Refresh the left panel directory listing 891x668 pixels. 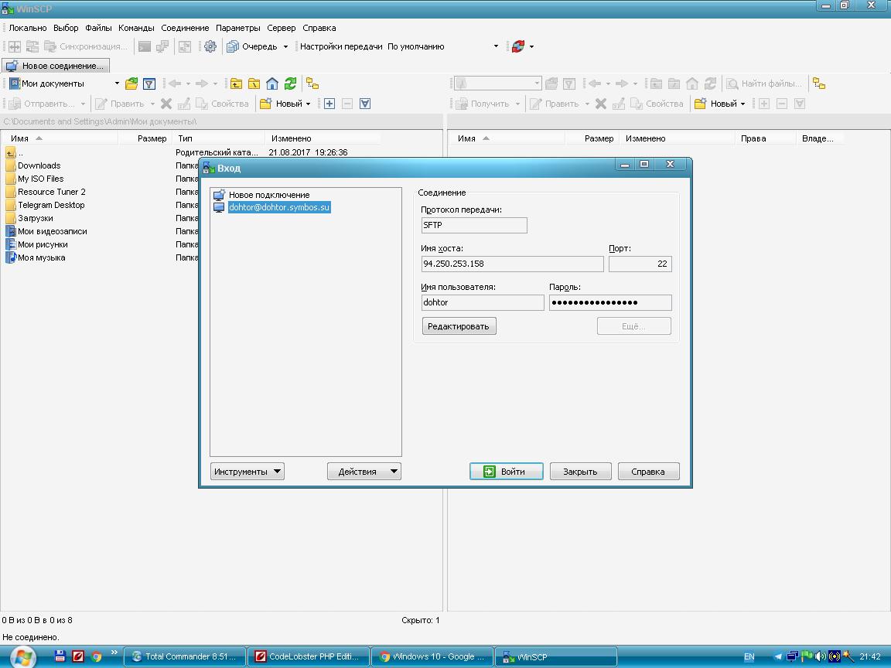[x=290, y=83]
